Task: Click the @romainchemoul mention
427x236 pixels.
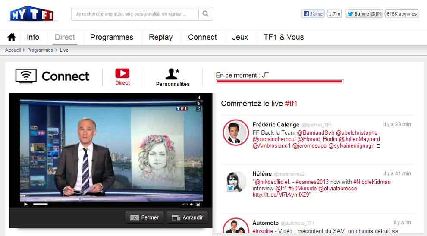Action: click(x=274, y=139)
